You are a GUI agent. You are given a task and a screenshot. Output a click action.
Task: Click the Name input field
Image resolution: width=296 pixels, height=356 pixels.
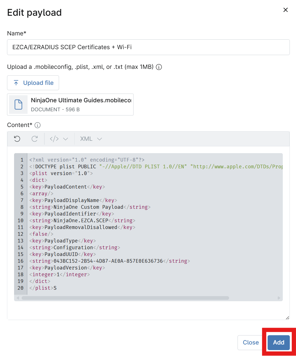click(x=148, y=47)
